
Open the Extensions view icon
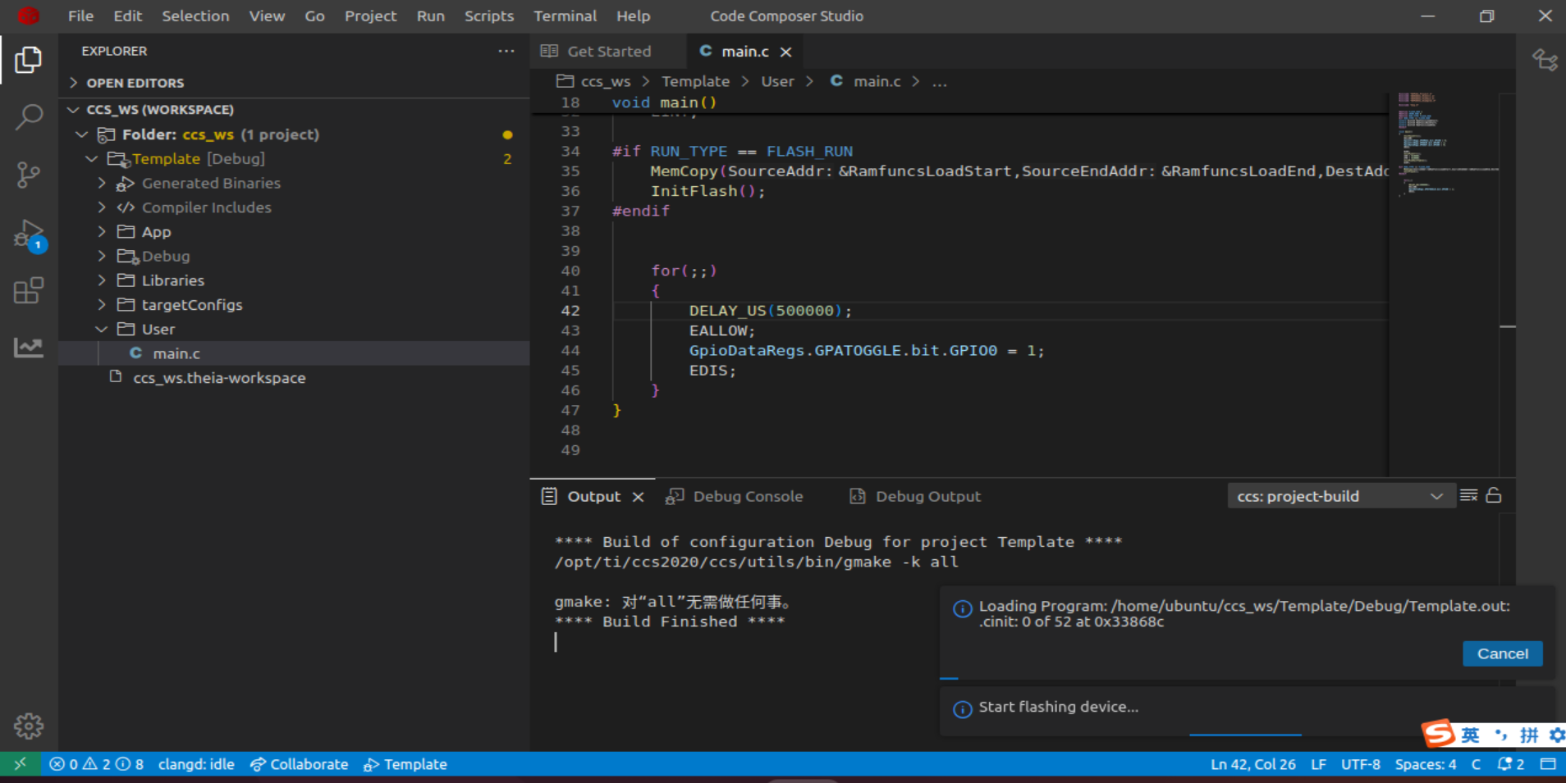pyautogui.click(x=29, y=290)
